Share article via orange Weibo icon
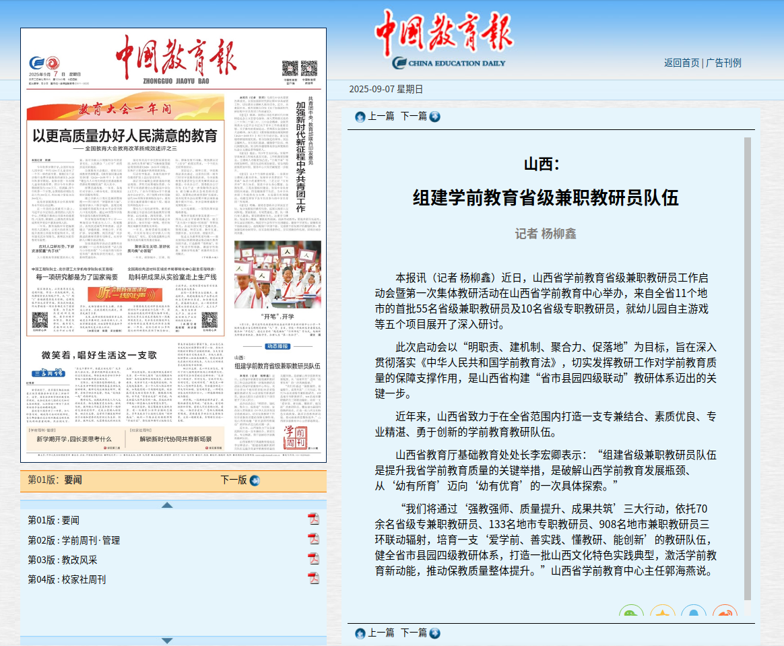 pyautogui.click(x=725, y=614)
